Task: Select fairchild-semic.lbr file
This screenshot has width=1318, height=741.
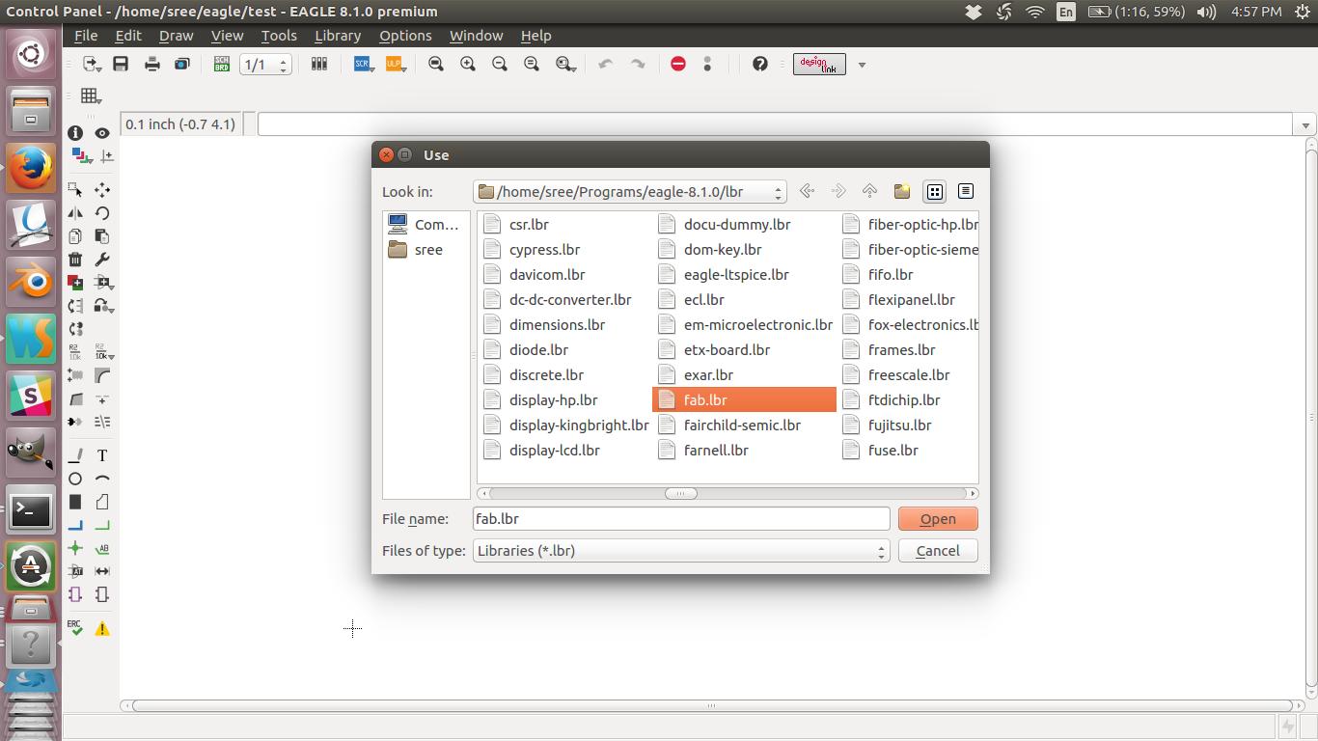Action: (730, 425)
